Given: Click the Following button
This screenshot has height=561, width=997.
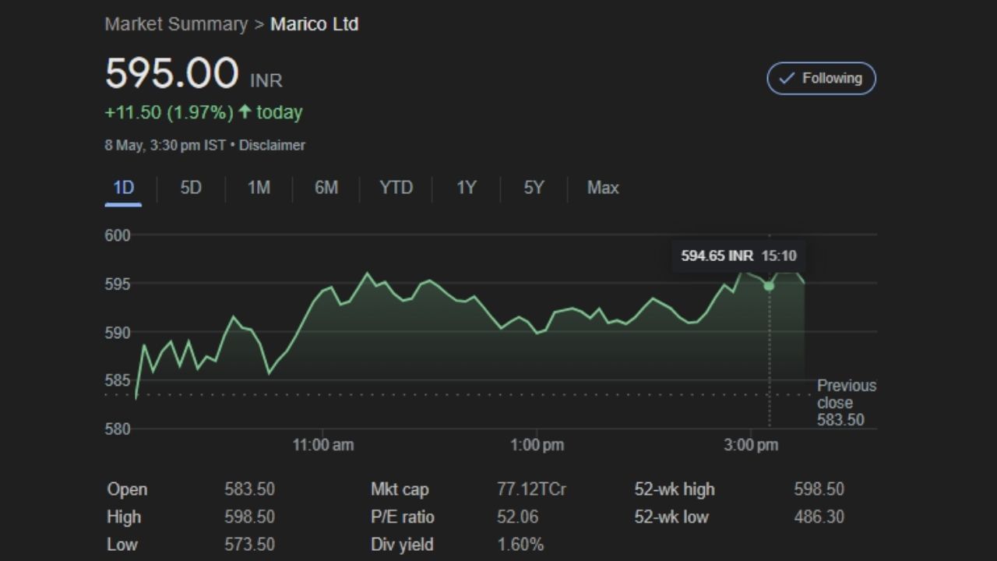Looking at the screenshot, I should 821,78.
